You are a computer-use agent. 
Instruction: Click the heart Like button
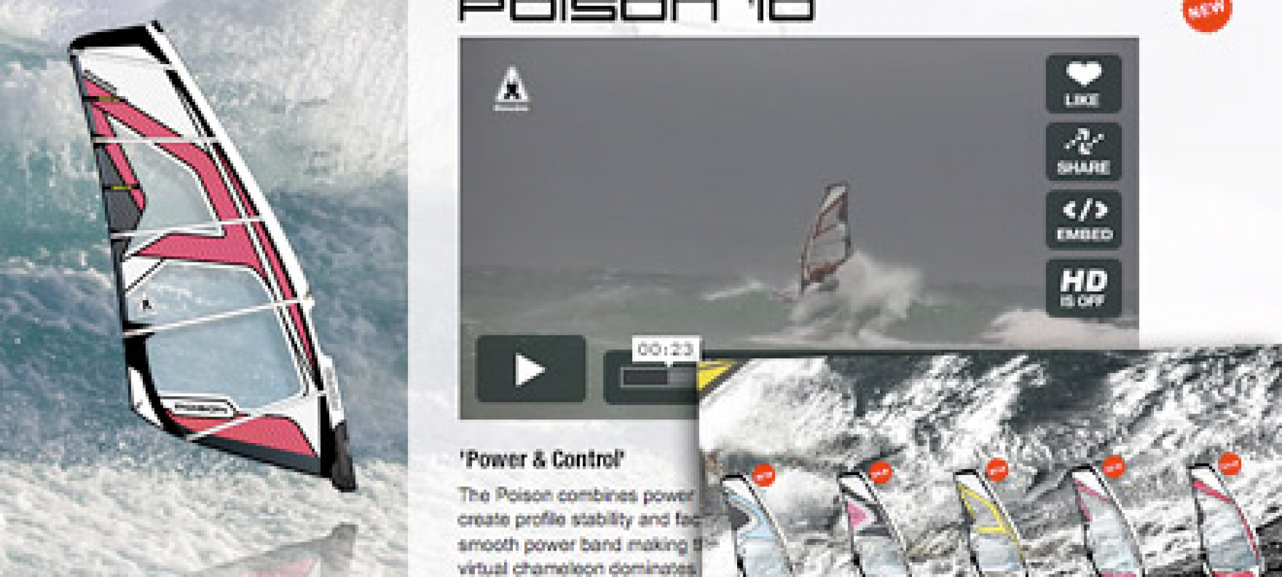pos(1083,84)
